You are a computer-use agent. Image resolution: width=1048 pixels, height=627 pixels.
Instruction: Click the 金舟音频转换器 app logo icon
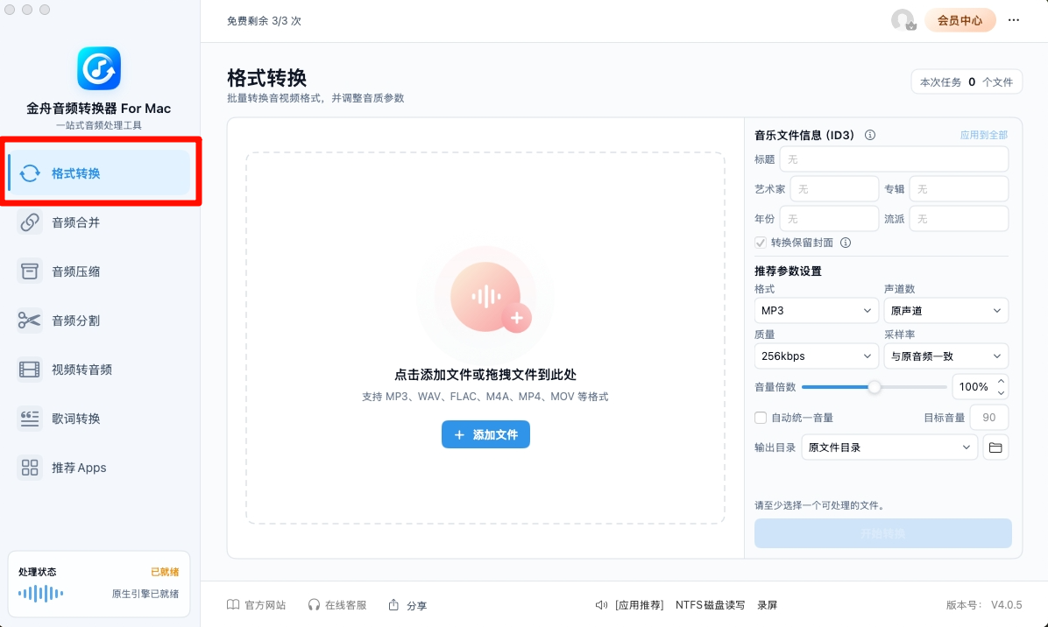click(99, 68)
